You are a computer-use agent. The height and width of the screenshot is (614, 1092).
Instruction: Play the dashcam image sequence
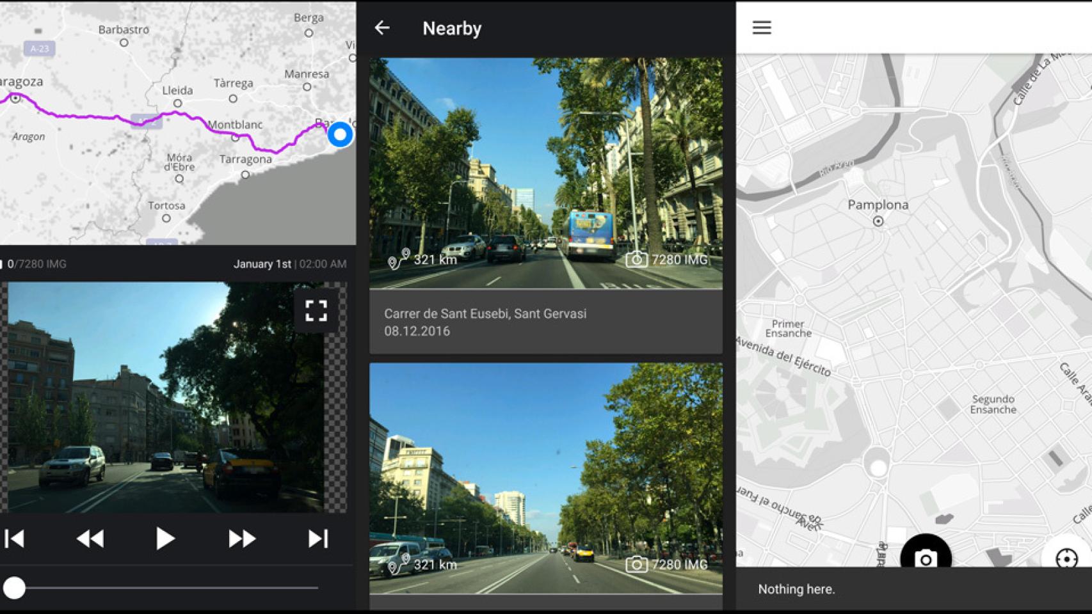(x=165, y=538)
